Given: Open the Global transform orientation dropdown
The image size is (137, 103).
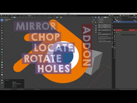Looking at the screenshot, I should pyautogui.click(x=51, y=17).
